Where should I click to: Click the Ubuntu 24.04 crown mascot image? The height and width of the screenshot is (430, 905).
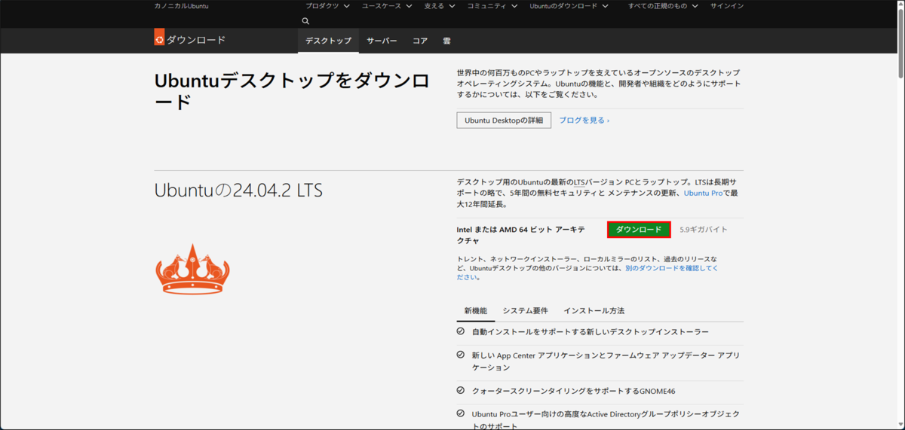point(192,269)
